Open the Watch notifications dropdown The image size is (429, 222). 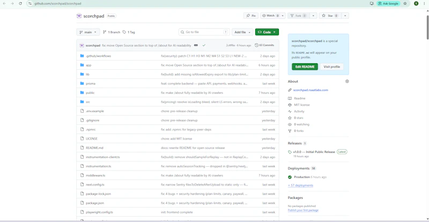pyautogui.click(x=273, y=16)
